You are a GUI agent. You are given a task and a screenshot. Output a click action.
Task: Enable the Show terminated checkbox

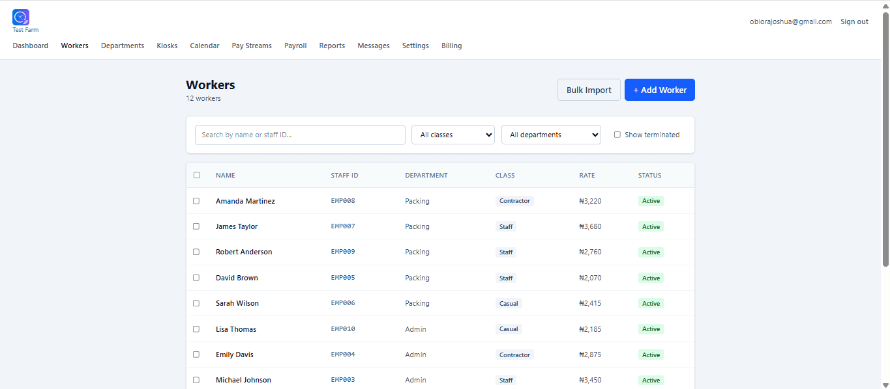pyautogui.click(x=617, y=135)
